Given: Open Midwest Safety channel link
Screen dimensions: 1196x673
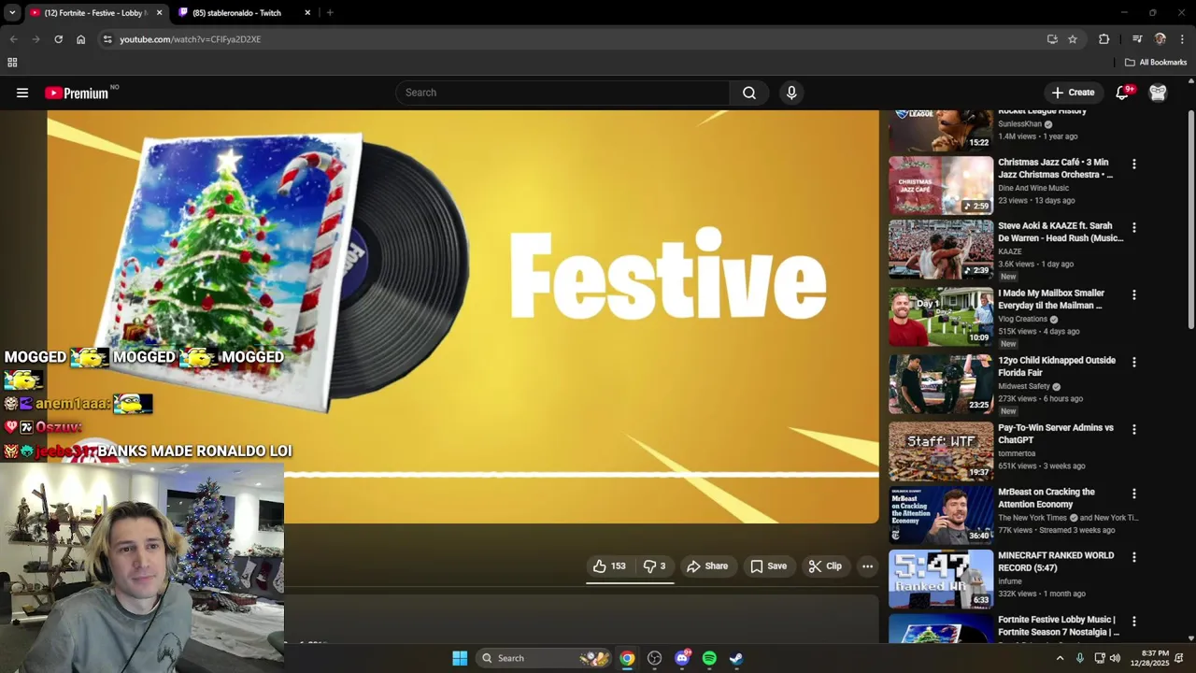Looking at the screenshot, I should coord(1024,387).
